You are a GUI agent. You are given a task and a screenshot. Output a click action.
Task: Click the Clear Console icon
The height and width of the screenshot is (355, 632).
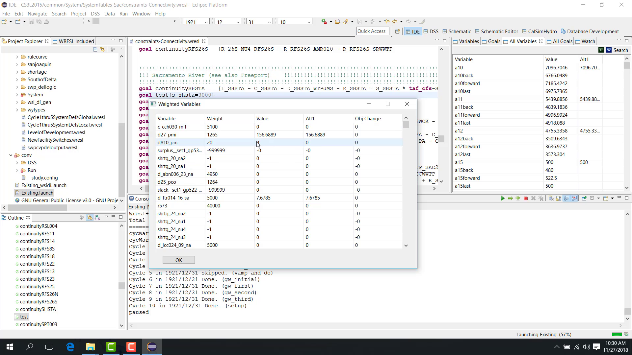coord(551,198)
